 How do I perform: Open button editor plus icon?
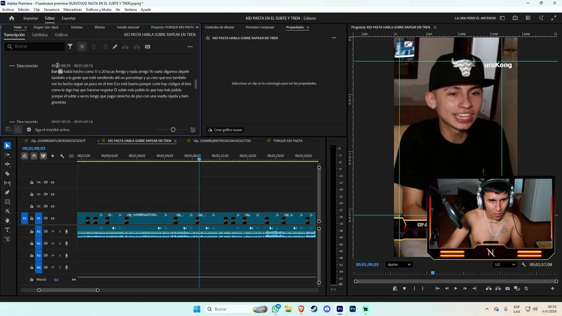[552, 288]
